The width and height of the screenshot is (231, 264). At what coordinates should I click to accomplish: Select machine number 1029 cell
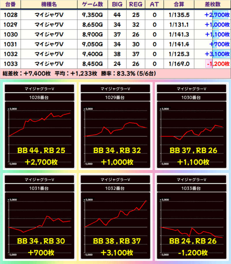(x=10, y=24)
